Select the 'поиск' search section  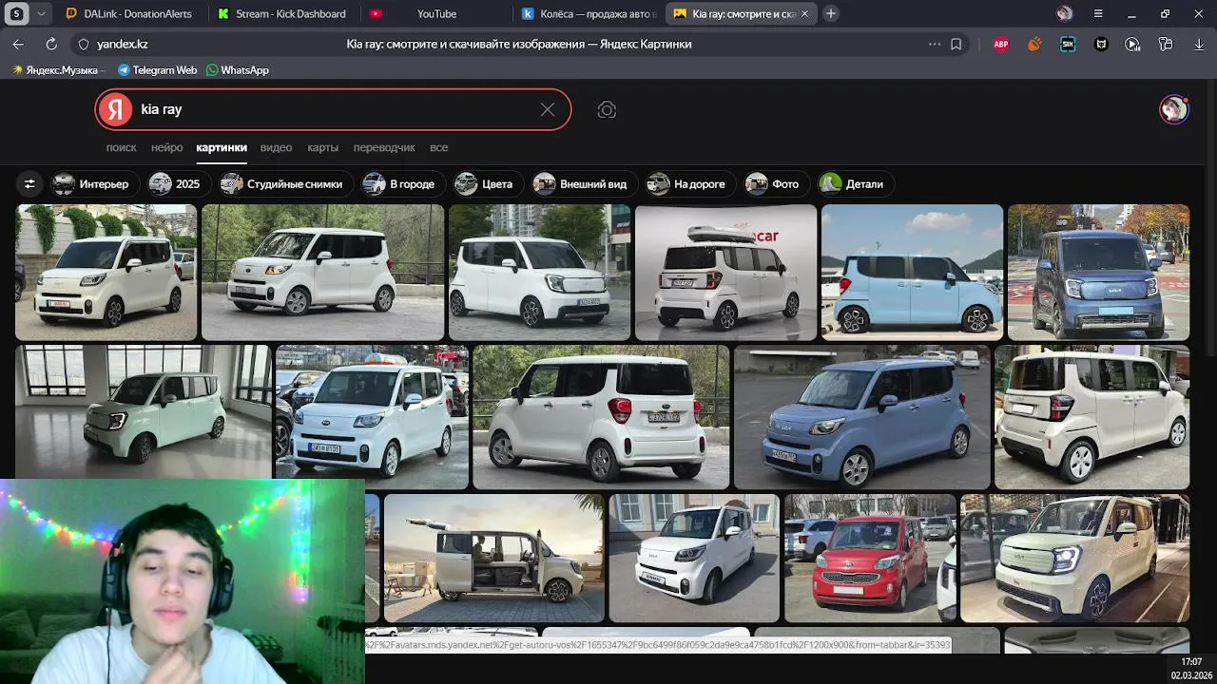coord(121,147)
